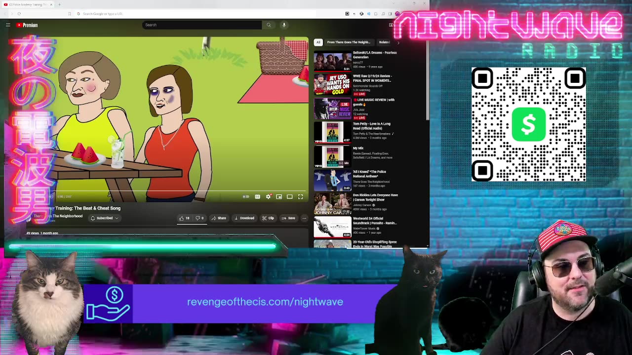Open LIVE MUSIC REVIEW with guests stream

click(x=356, y=108)
